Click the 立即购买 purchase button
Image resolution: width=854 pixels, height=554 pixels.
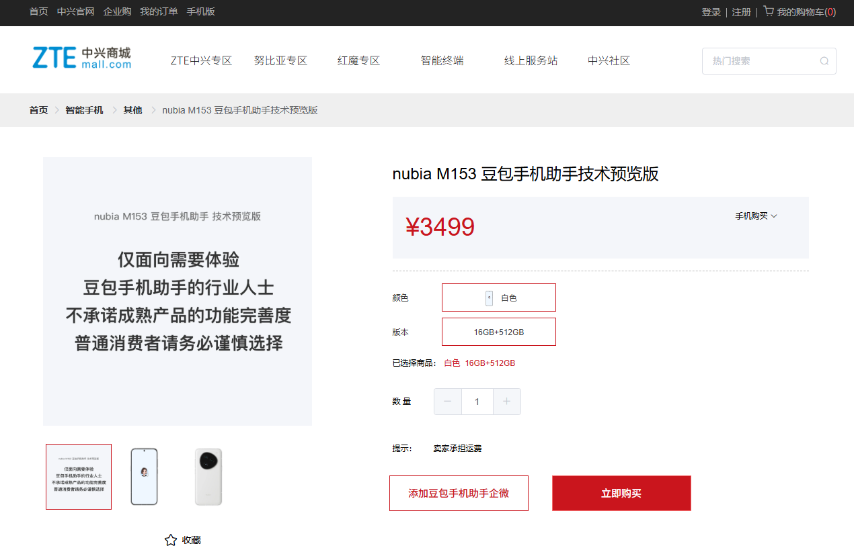(621, 493)
